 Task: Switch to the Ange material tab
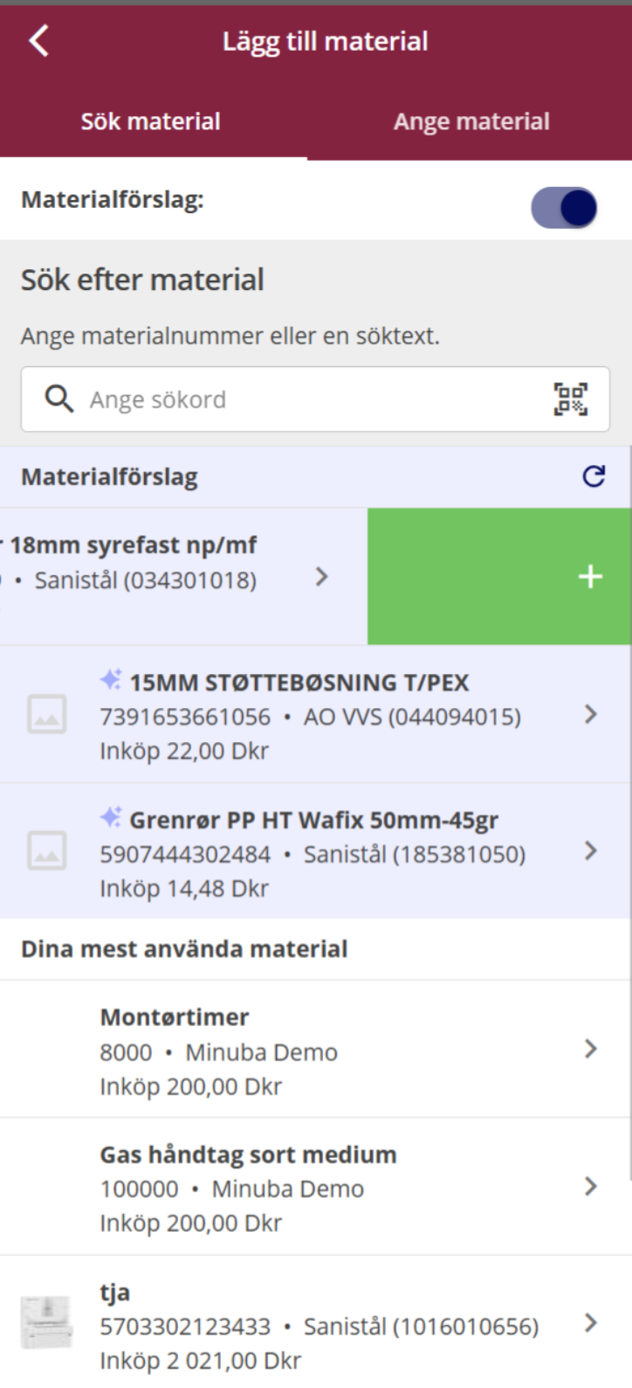(x=471, y=121)
